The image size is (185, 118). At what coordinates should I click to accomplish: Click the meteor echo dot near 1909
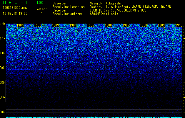[155, 91]
